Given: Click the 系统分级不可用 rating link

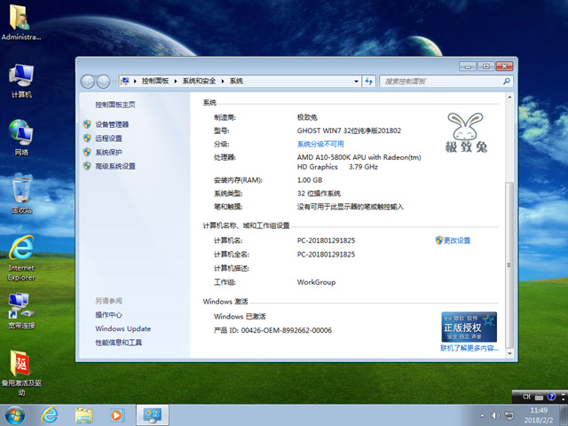Looking at the screenshot, I should pyautogui.click(x=320, y=144).
